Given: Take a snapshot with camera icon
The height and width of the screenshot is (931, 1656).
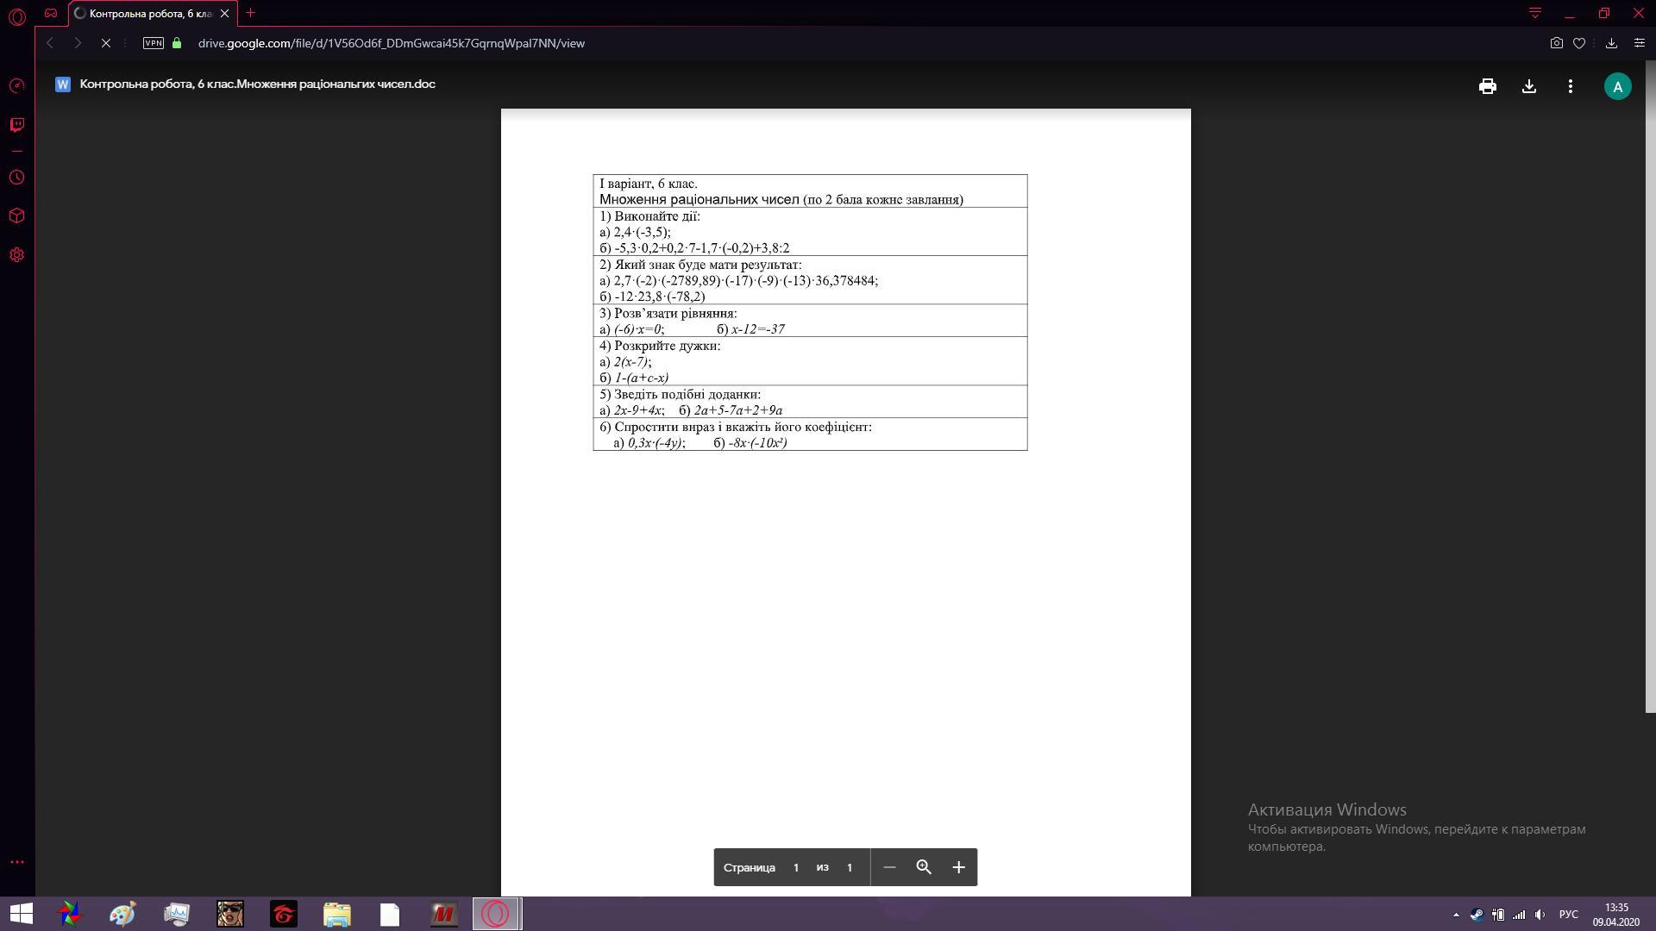Looking at the screenshot, I should (x=1556, y=43).
